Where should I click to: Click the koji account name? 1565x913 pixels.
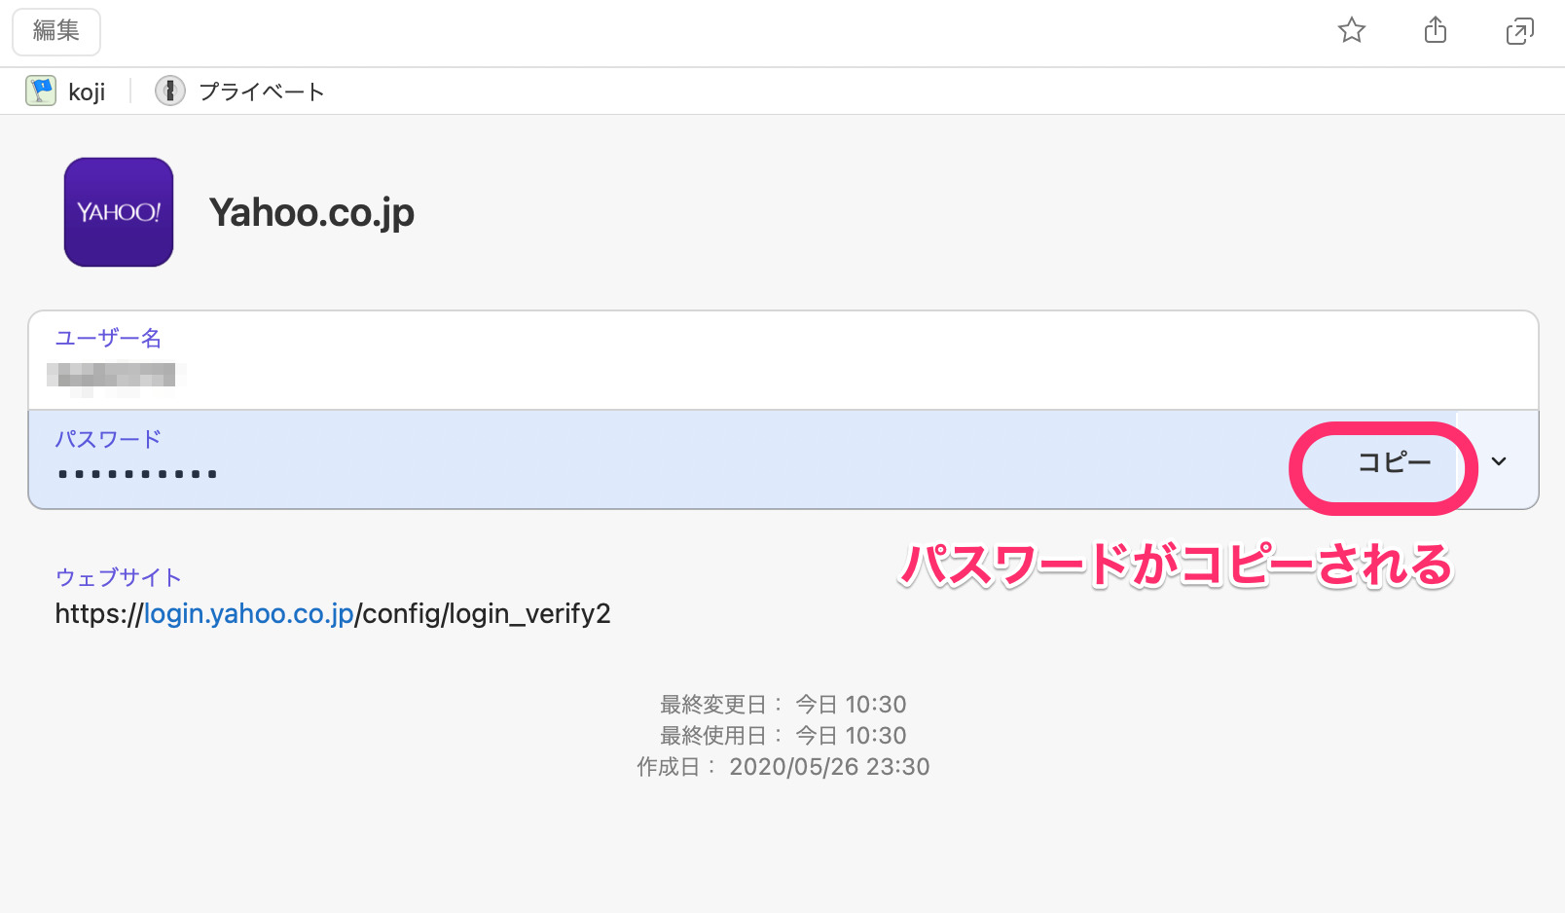[x=87, y=91]
